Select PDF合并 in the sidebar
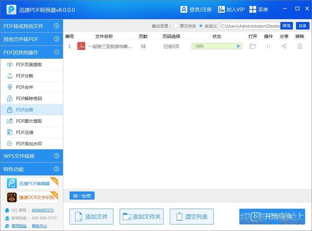This screenshot has width=312, height=231. (x=32, y=87)
